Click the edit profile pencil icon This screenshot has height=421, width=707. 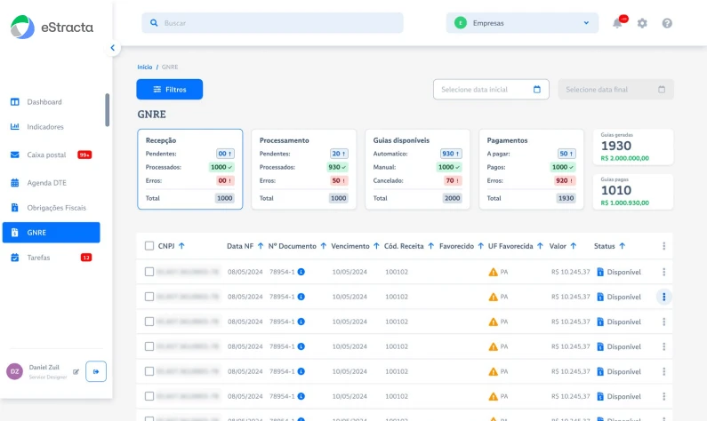76,371
